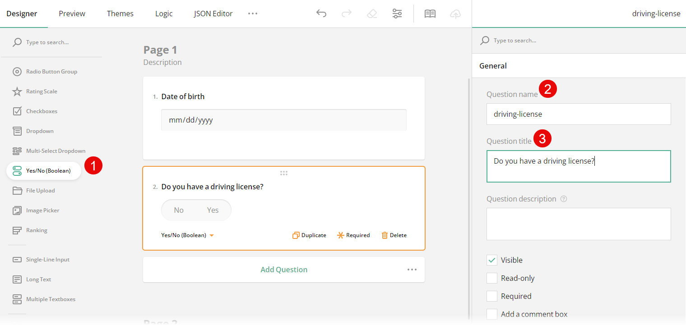Check the Add a comment box option
The width and height of the screenshot is (686, 325).
tap(491, 314)
